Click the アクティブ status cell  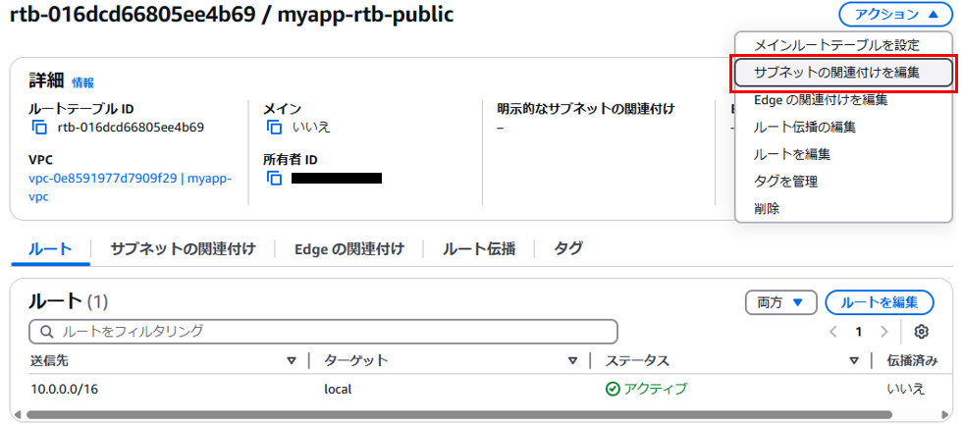(646, 389)
